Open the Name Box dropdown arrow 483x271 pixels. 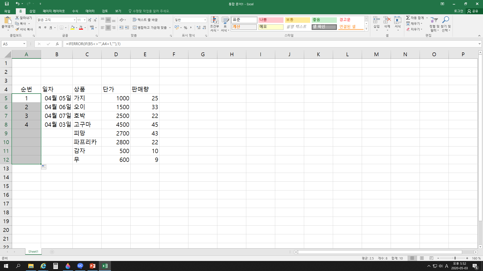[x=24, y=44]
